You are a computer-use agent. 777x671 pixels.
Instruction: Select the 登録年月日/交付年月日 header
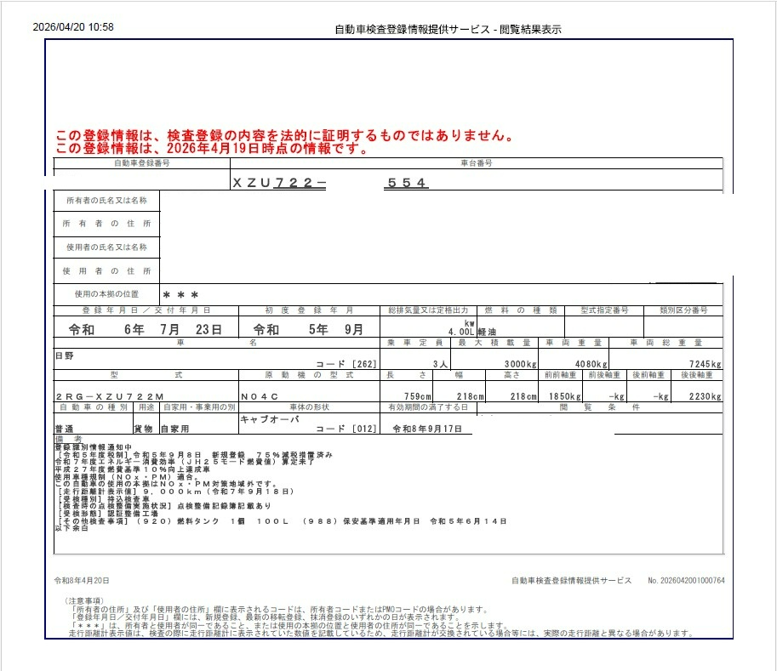tap(146, 310)
